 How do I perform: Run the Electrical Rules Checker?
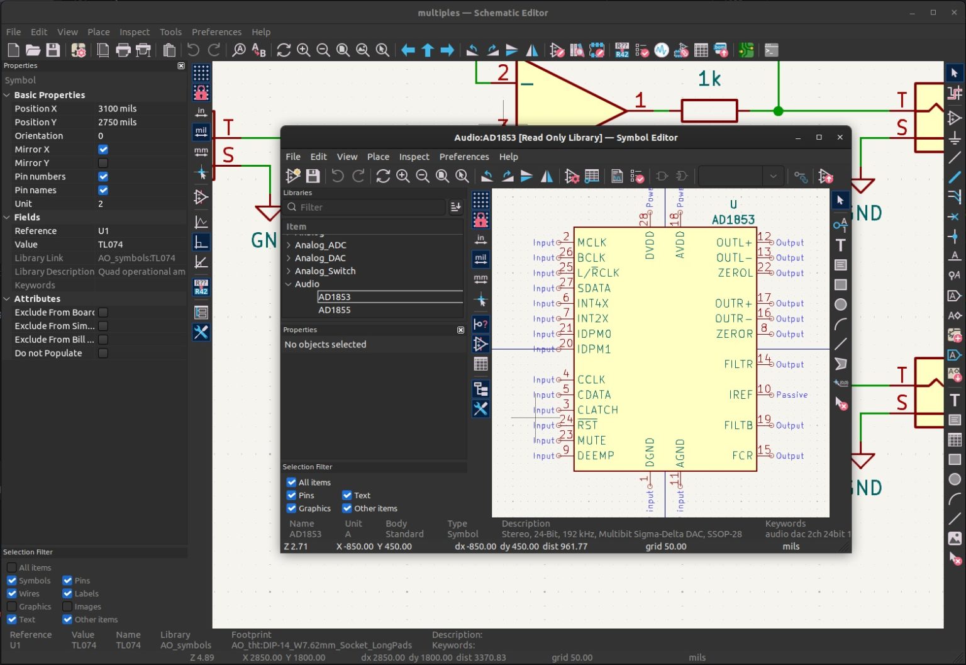(643, 50)
